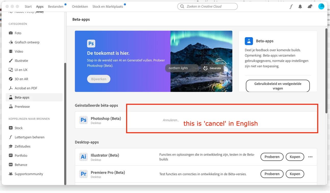Switch to the Start tab
Image resolution: width=330 pixels, height=193 pixels.
coord(28,6)
